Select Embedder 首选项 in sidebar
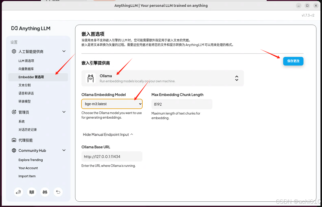The image size is (322, 207). point(38,77)
